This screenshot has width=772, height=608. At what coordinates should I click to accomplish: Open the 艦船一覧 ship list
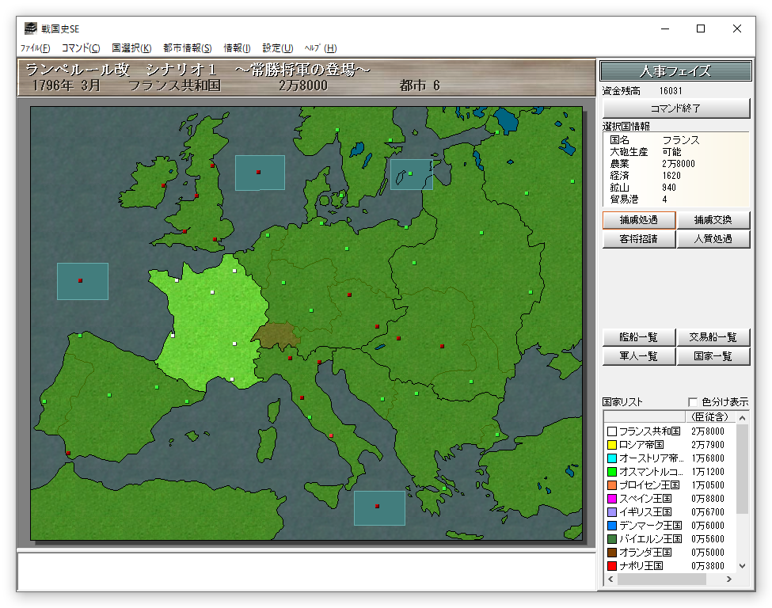click(638, 337)
